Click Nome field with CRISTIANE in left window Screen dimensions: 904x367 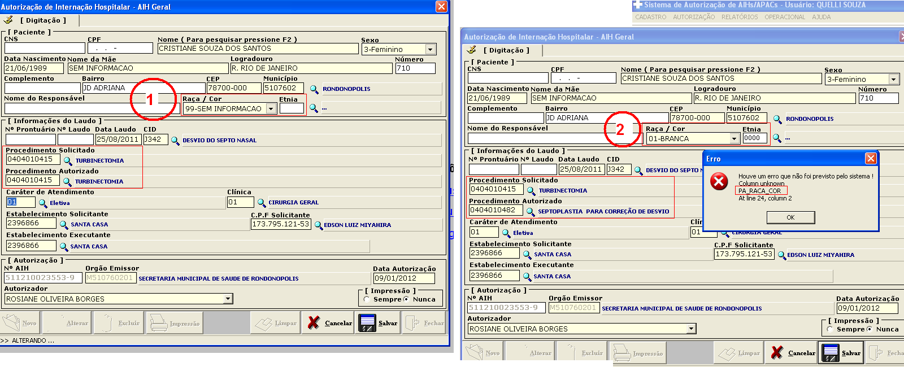[258, 49]
